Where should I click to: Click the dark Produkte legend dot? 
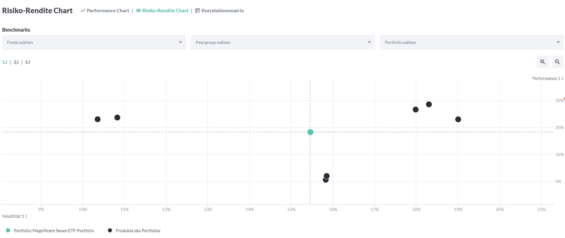pyautogui.click(x=110, y=230)
